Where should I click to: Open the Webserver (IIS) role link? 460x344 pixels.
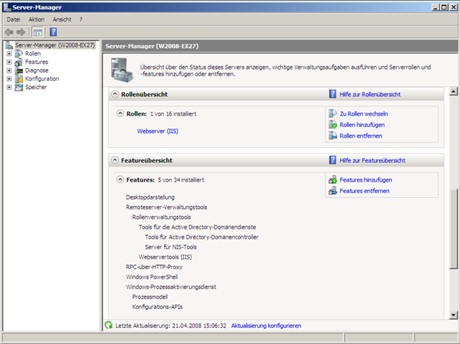157,131
